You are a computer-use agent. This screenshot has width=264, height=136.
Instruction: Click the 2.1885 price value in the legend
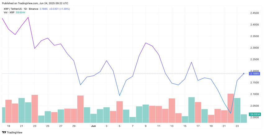point(43,9)
